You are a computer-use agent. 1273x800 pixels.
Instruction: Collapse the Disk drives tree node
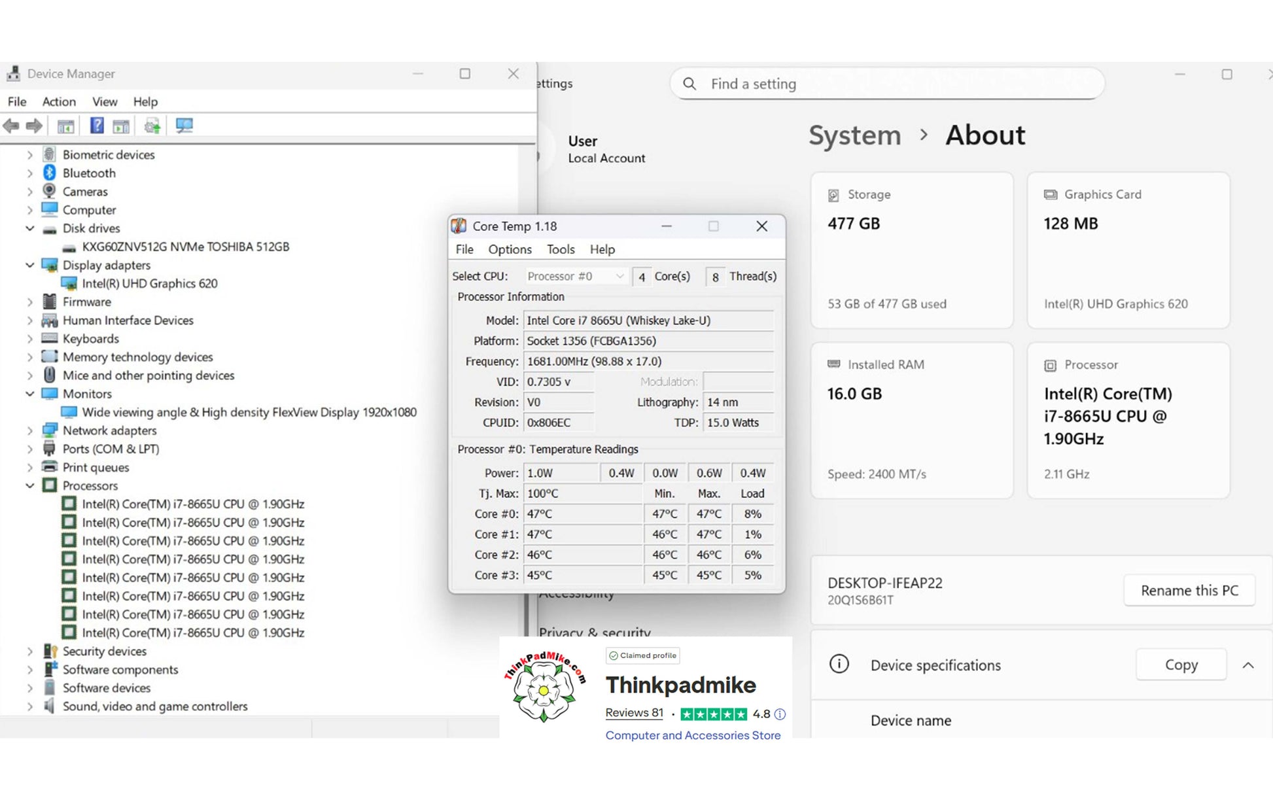point(30,228)
